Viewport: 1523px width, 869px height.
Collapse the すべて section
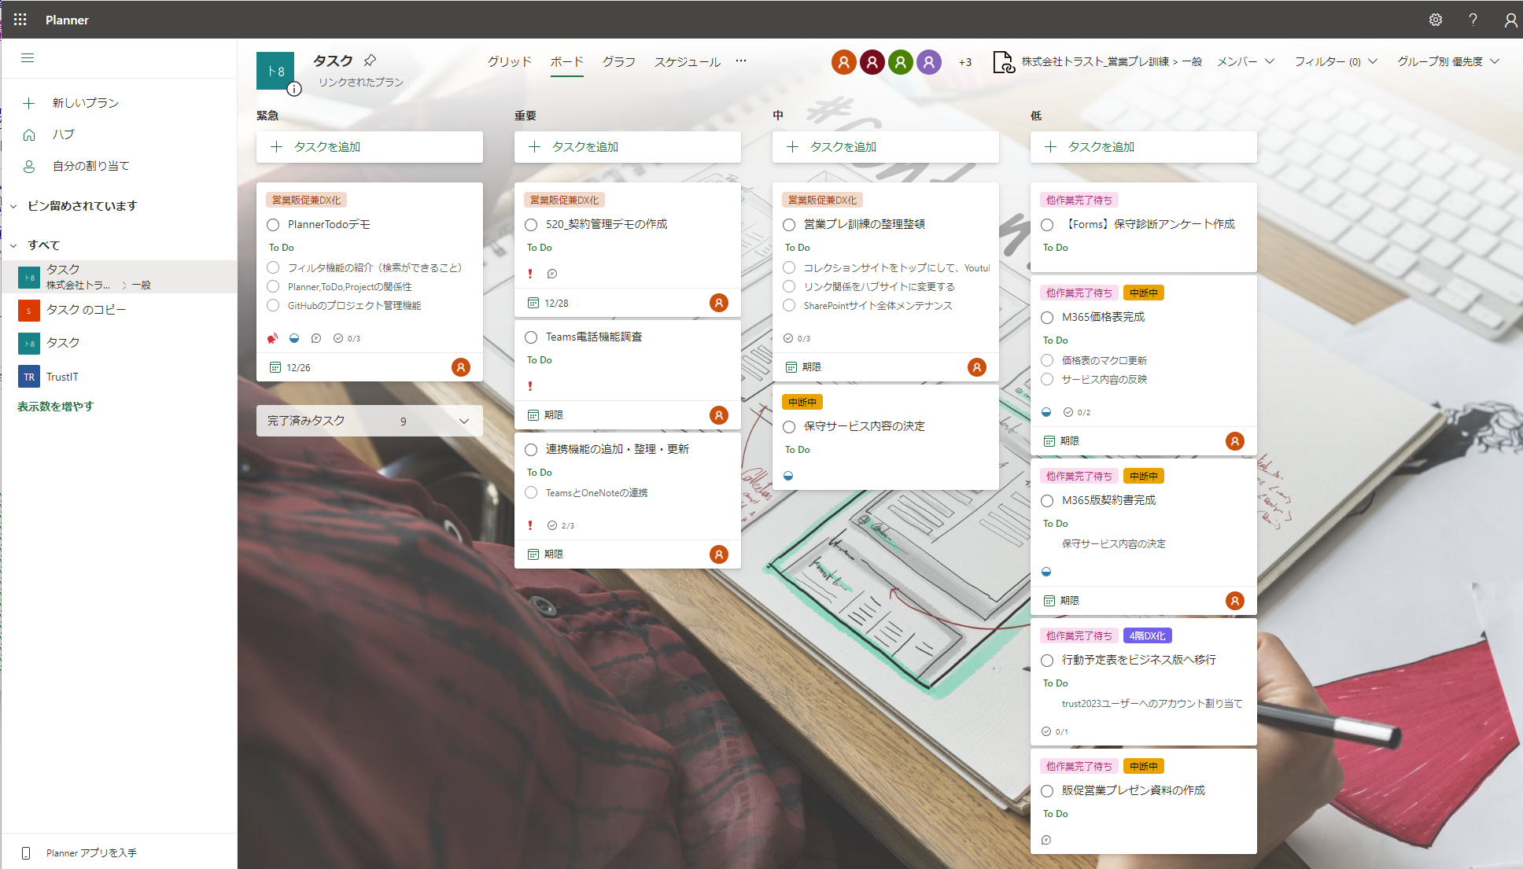13,245
